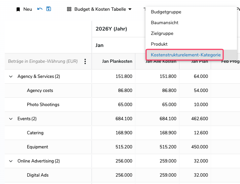Click the Jan Plankosten column header
The image size is (240, 184).
[117, 61]
